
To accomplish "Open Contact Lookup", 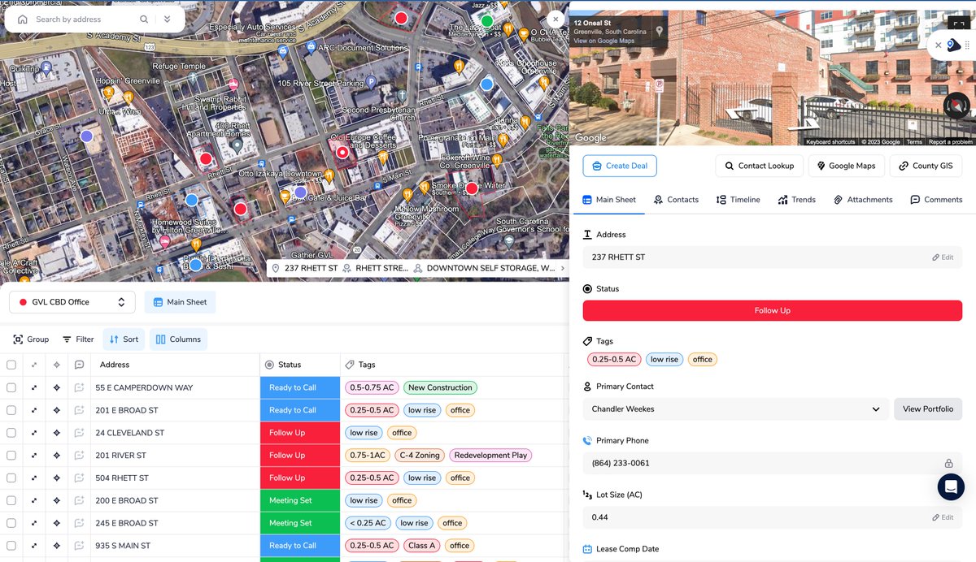I will click(x=760, y=166).
